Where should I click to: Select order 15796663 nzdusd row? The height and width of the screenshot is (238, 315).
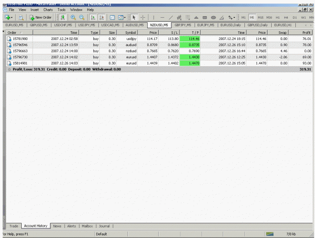coord(159,51)
